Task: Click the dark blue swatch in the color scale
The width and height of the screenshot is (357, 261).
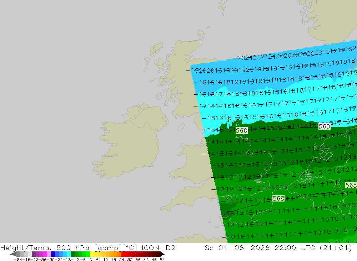Action: tap(53, 254)
